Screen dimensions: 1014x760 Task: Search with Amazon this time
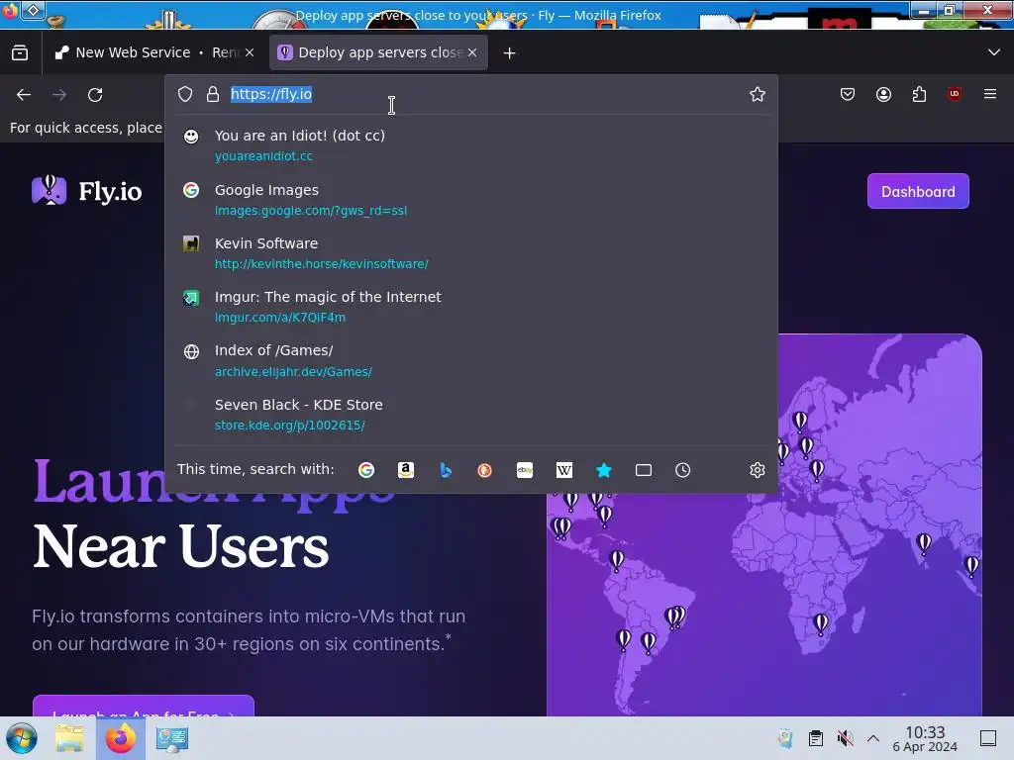click(405, 470)
